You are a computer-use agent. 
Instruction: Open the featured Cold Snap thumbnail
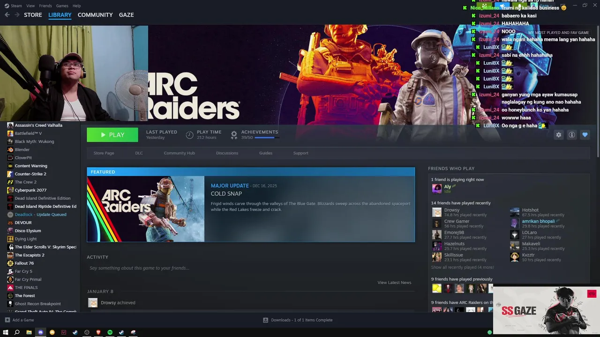(146, 209)
